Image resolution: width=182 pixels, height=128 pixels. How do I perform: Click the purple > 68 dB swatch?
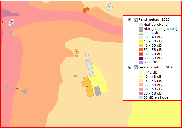(x=141, y=62)
